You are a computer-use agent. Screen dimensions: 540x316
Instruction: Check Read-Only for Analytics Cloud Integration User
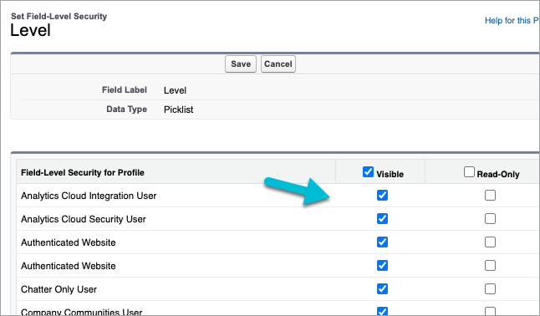490,196
